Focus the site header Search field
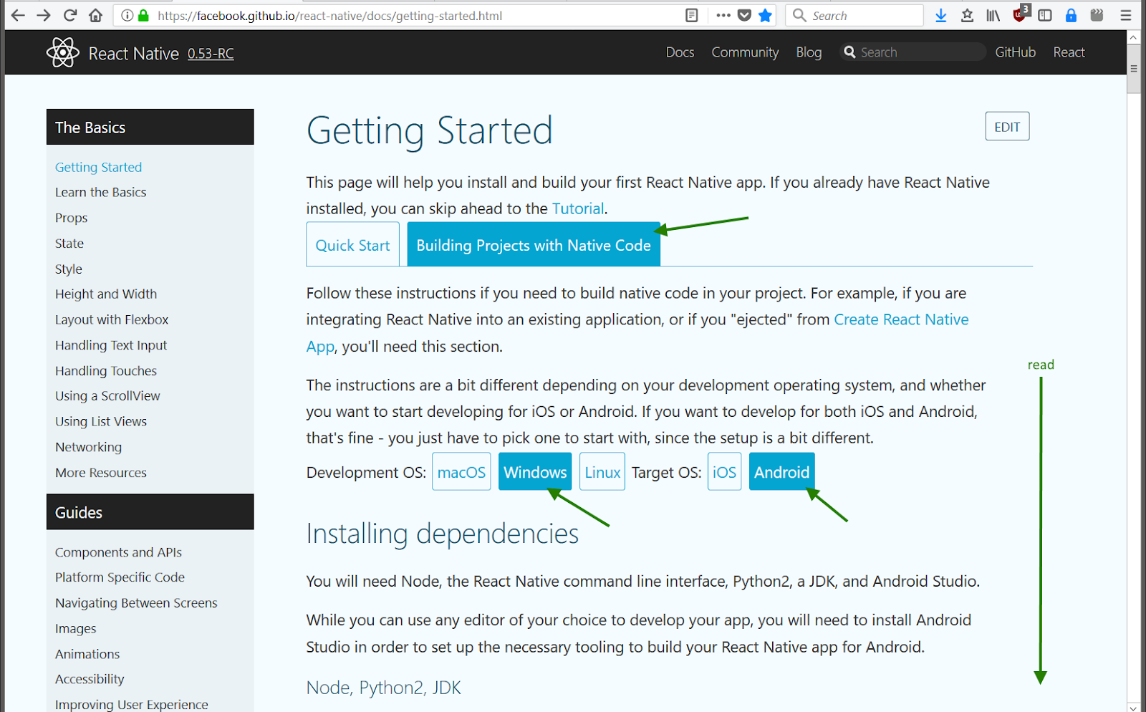Screen dimensions: 1146x712 click(x=913, y=52)
